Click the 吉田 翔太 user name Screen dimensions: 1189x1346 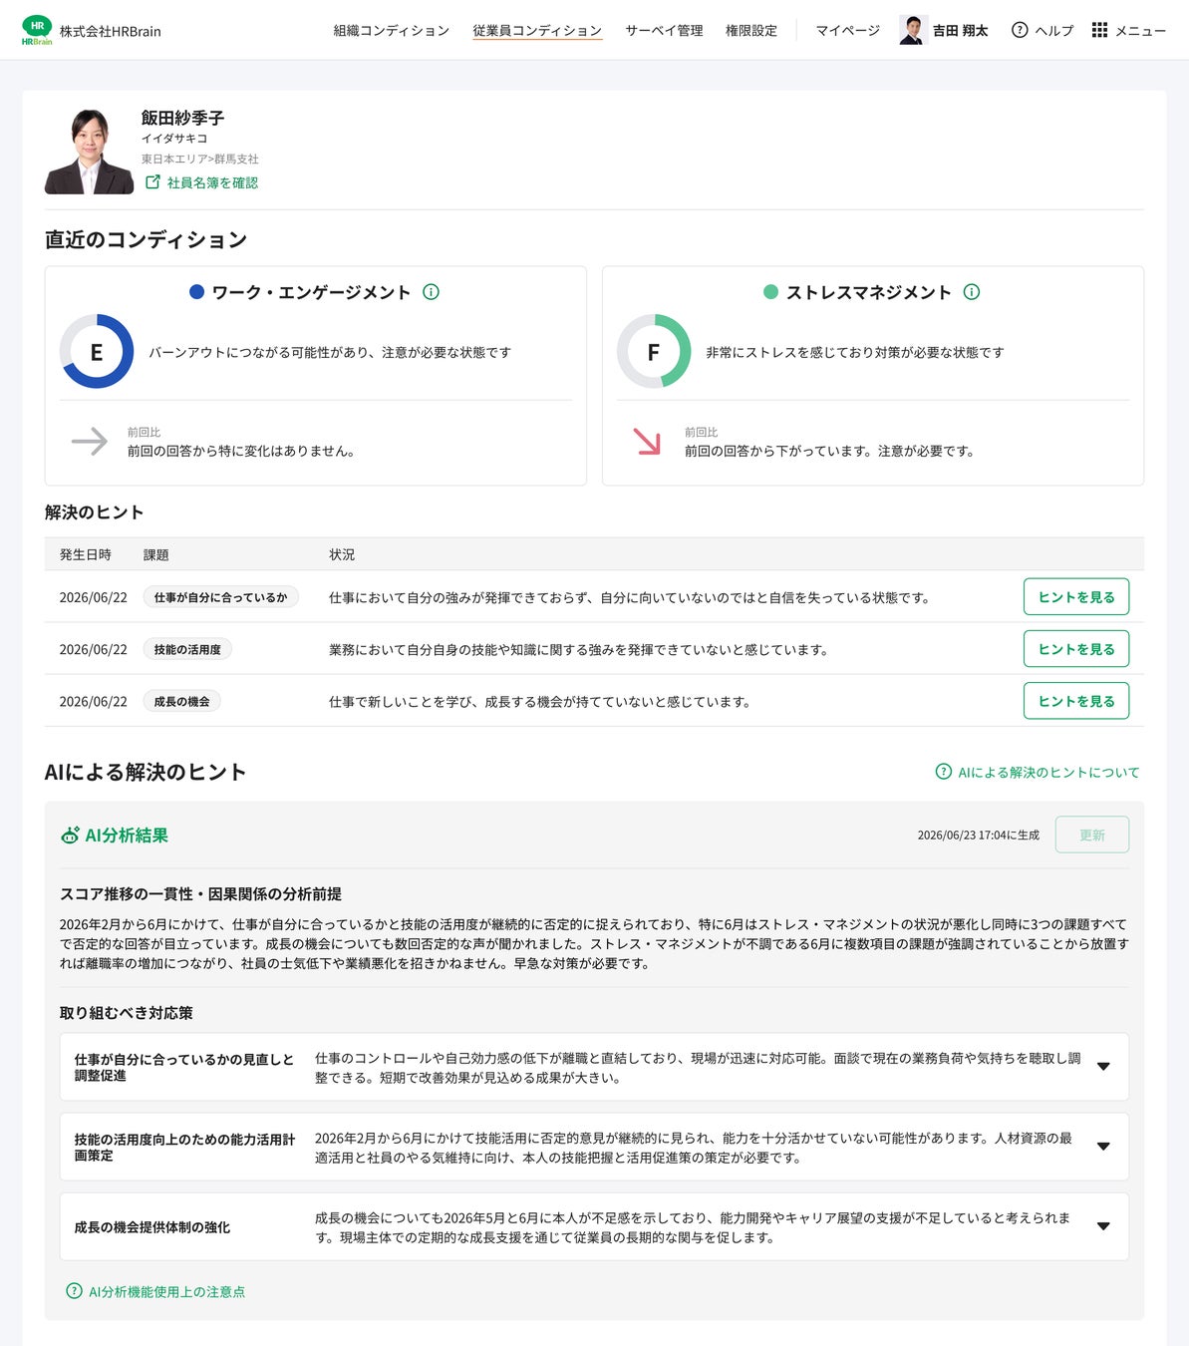960,31
